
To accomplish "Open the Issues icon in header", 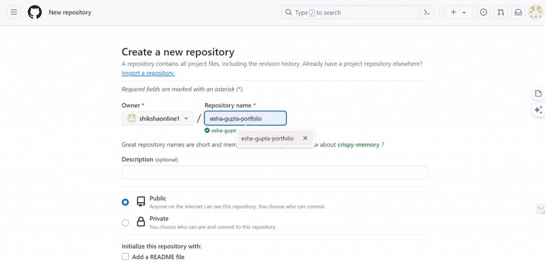I will pyautogui.click(x=483, y=12).
